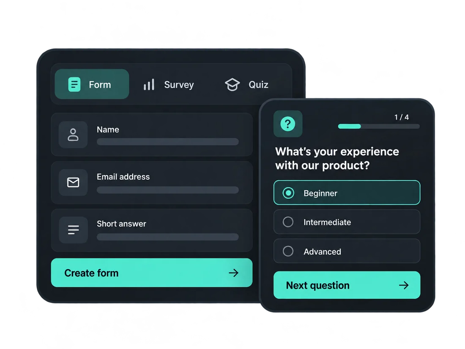The image size is (465, 349).
Task: Pick the Advanced radio option
Action: point(288,251)
